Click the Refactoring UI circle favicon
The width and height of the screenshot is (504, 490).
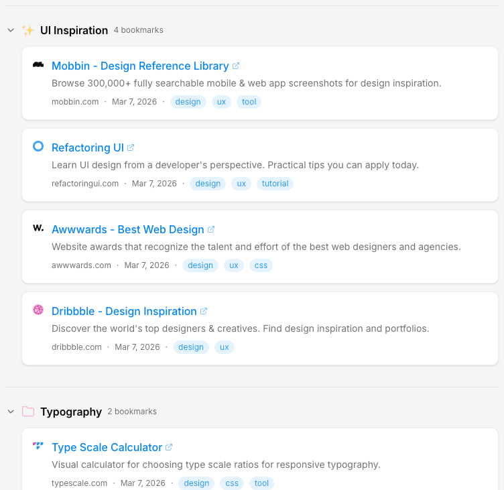(38, 146)
